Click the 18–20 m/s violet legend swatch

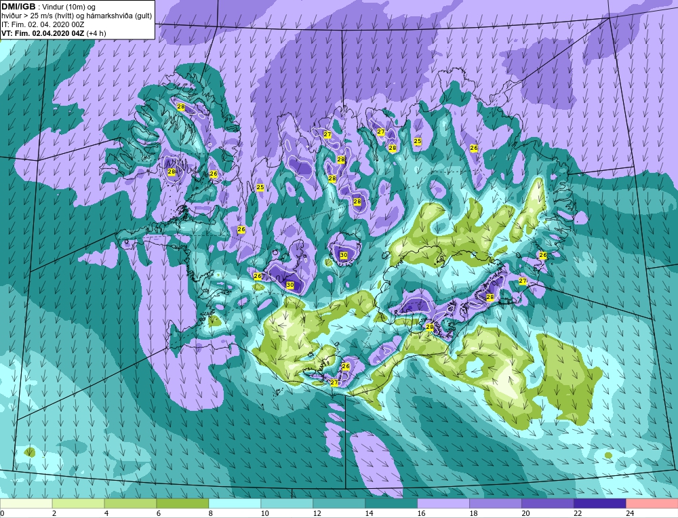tap(496, 504)
